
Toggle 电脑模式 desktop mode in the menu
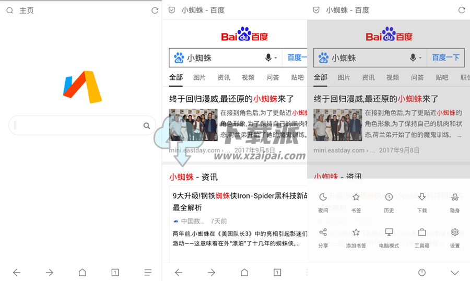389,238
